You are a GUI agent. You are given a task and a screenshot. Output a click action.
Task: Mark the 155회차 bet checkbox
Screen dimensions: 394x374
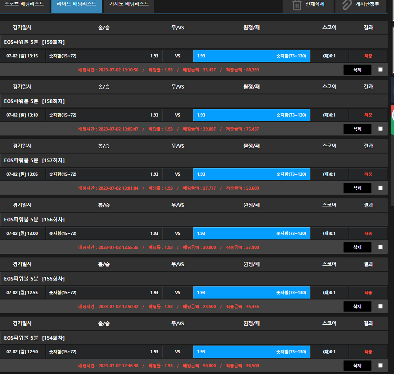point(380,306)
